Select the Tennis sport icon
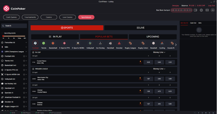The image size is (217, 114). [44, 43]
